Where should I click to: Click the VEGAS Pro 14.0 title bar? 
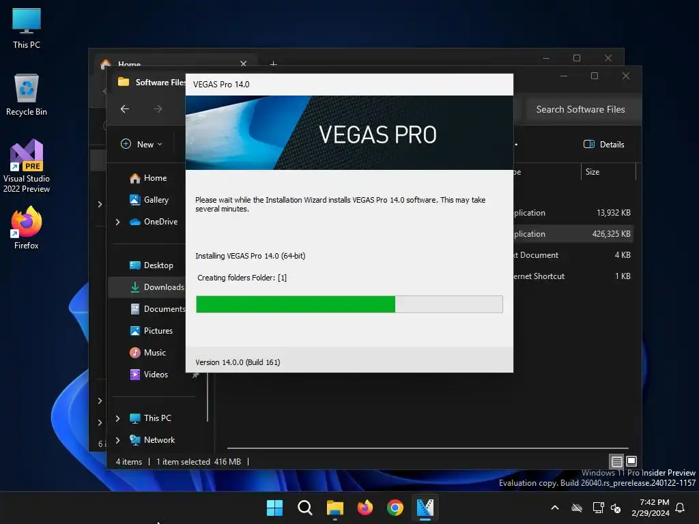click(x=349, y=84)
